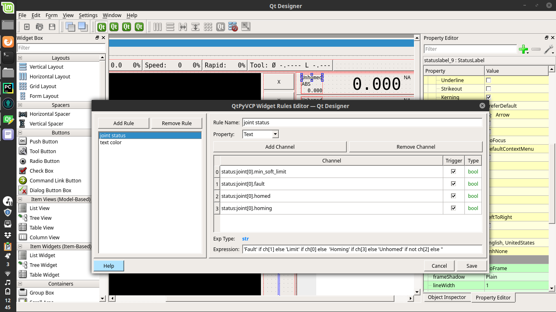The width and height of the screenshot is (556, 312).
Task: Open the terminal from the desktop panel
Action: click(8, 57)
